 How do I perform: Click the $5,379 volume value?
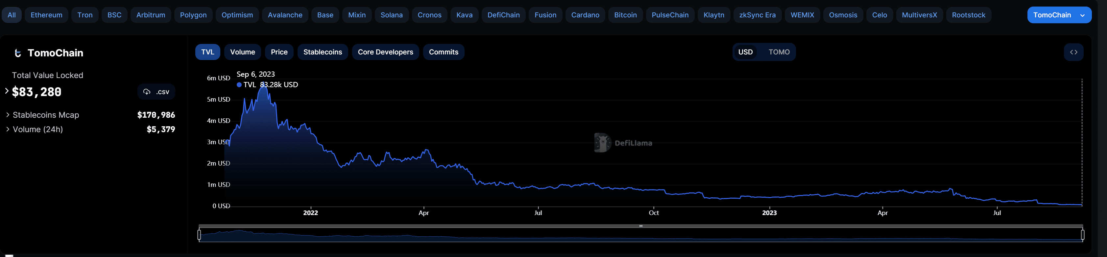click(161, 129)
